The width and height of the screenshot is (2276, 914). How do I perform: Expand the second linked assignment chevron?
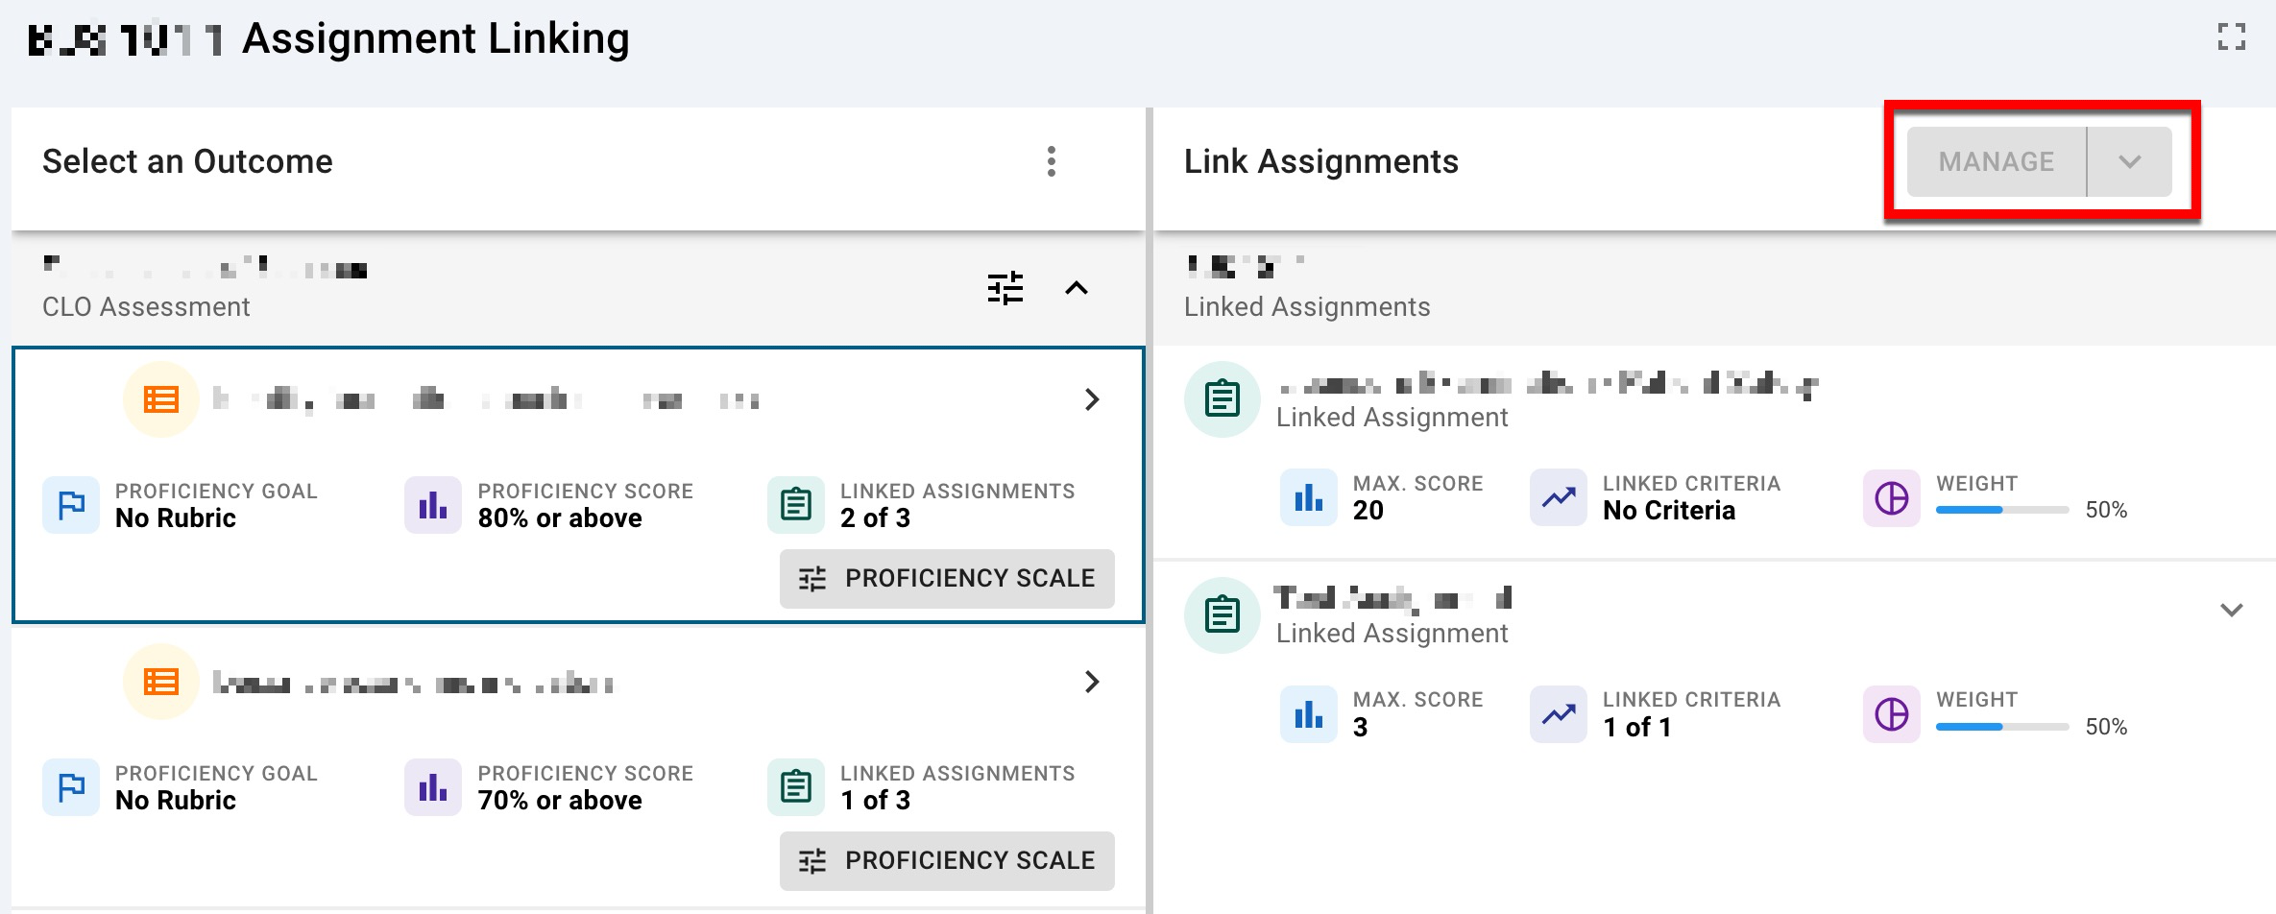click(2231, 611)
